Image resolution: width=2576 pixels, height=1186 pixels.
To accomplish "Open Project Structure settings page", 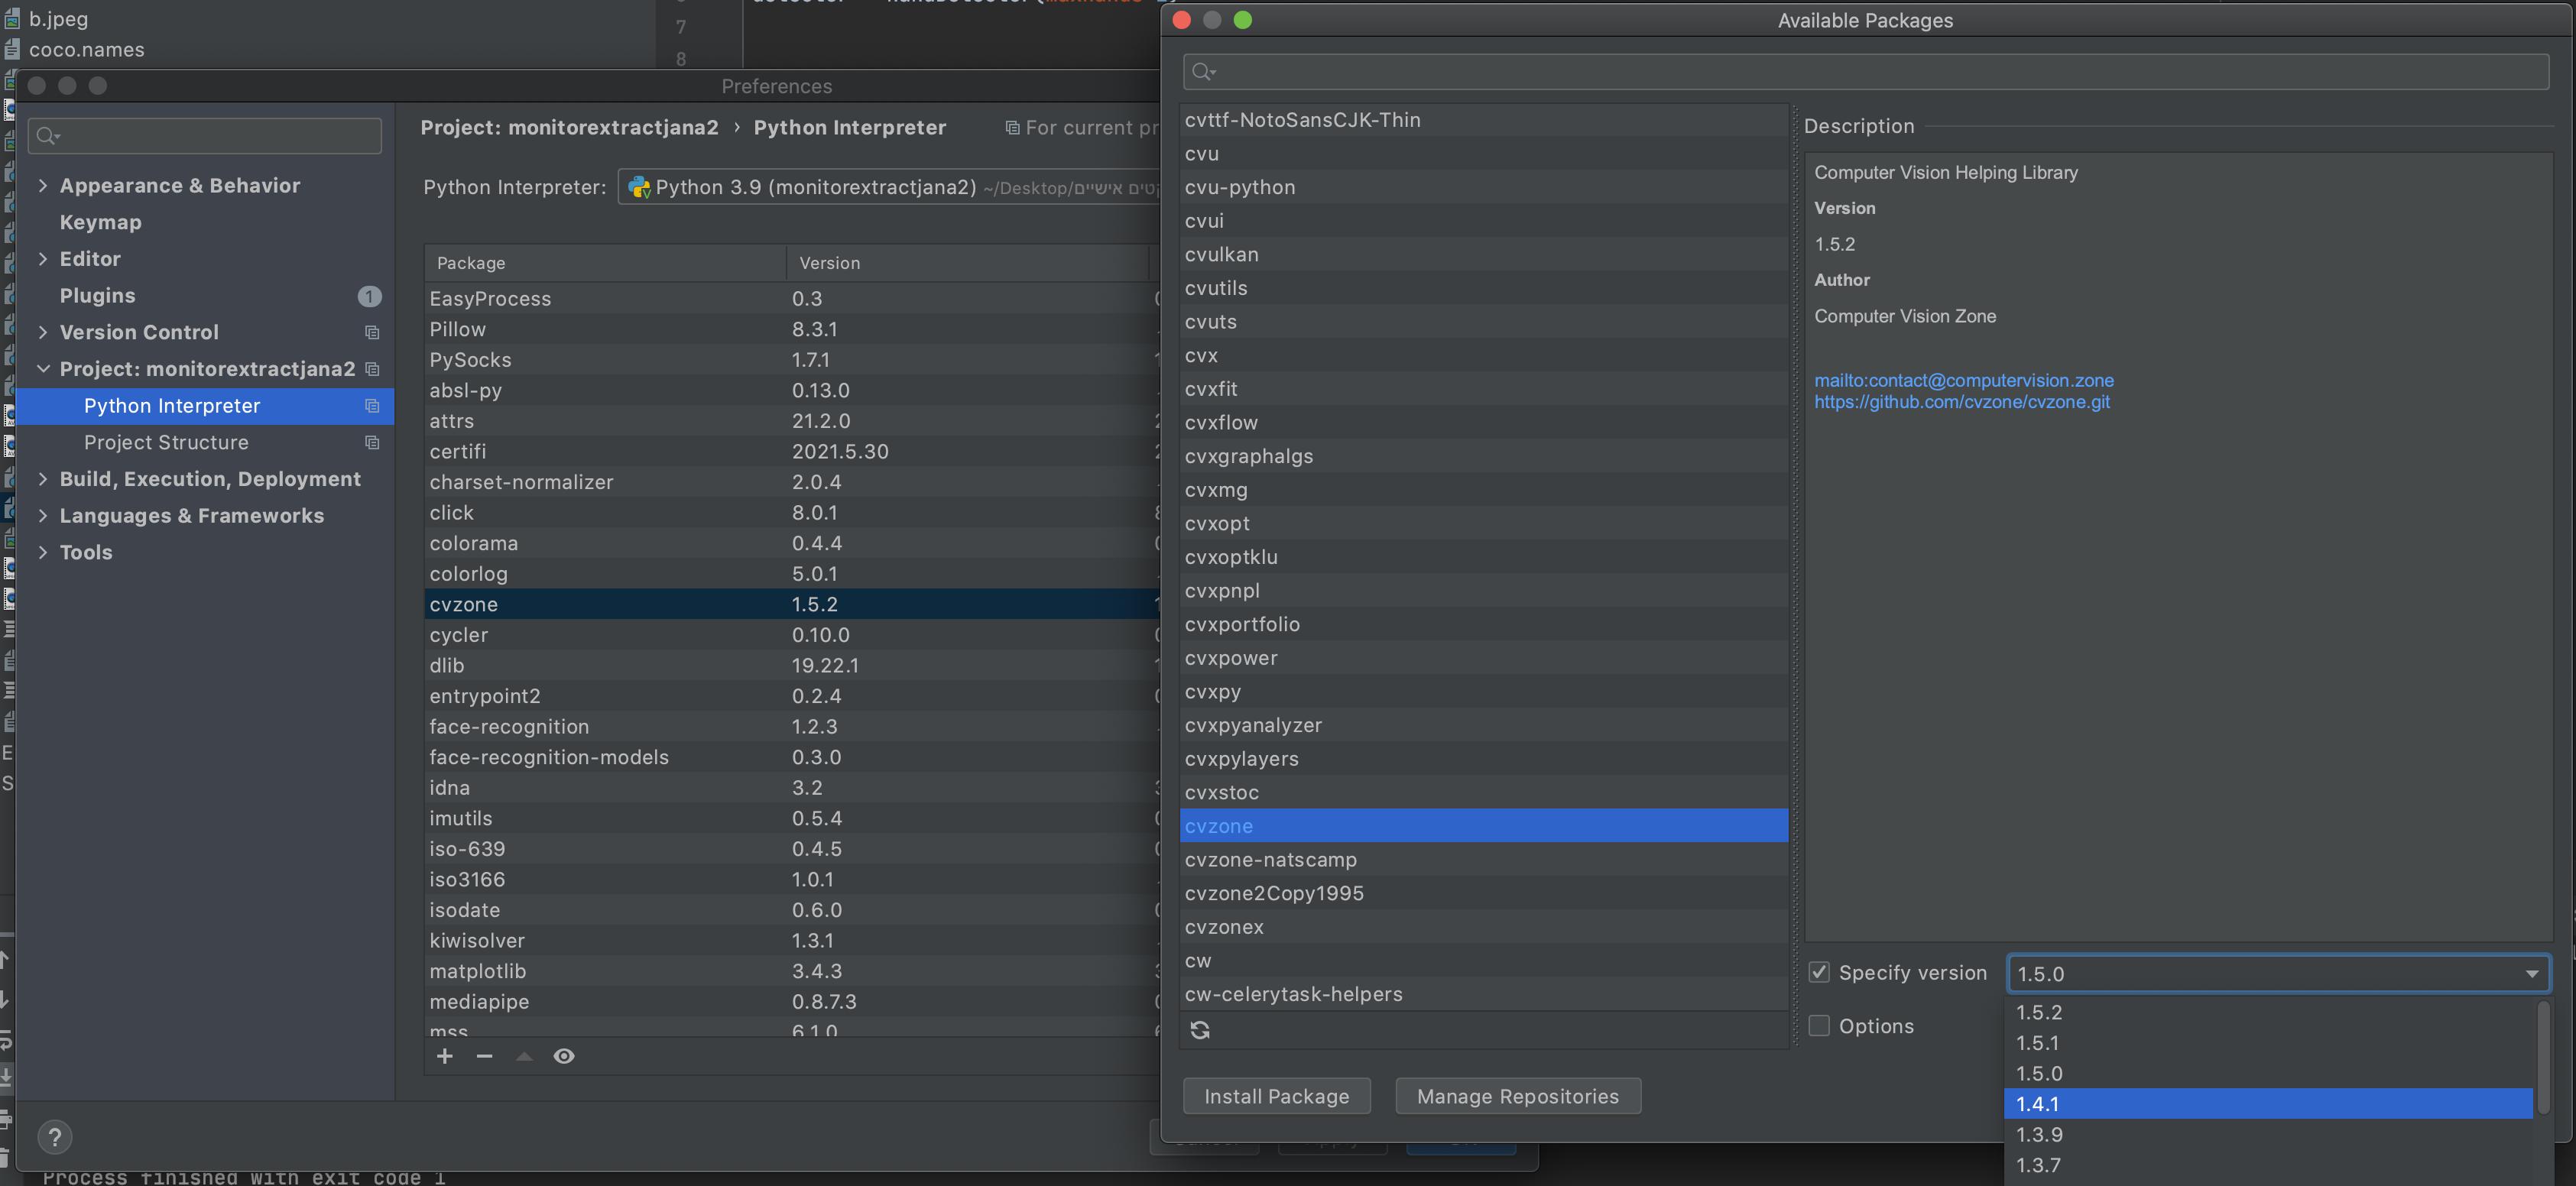I will [x=166, y=442].
